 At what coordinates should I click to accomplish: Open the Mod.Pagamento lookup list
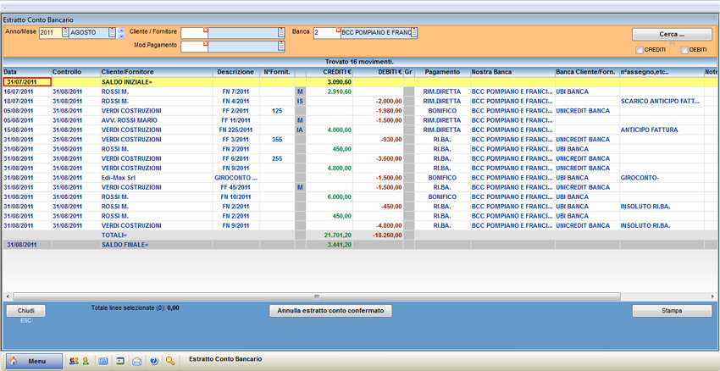click(x=281, y=47)
